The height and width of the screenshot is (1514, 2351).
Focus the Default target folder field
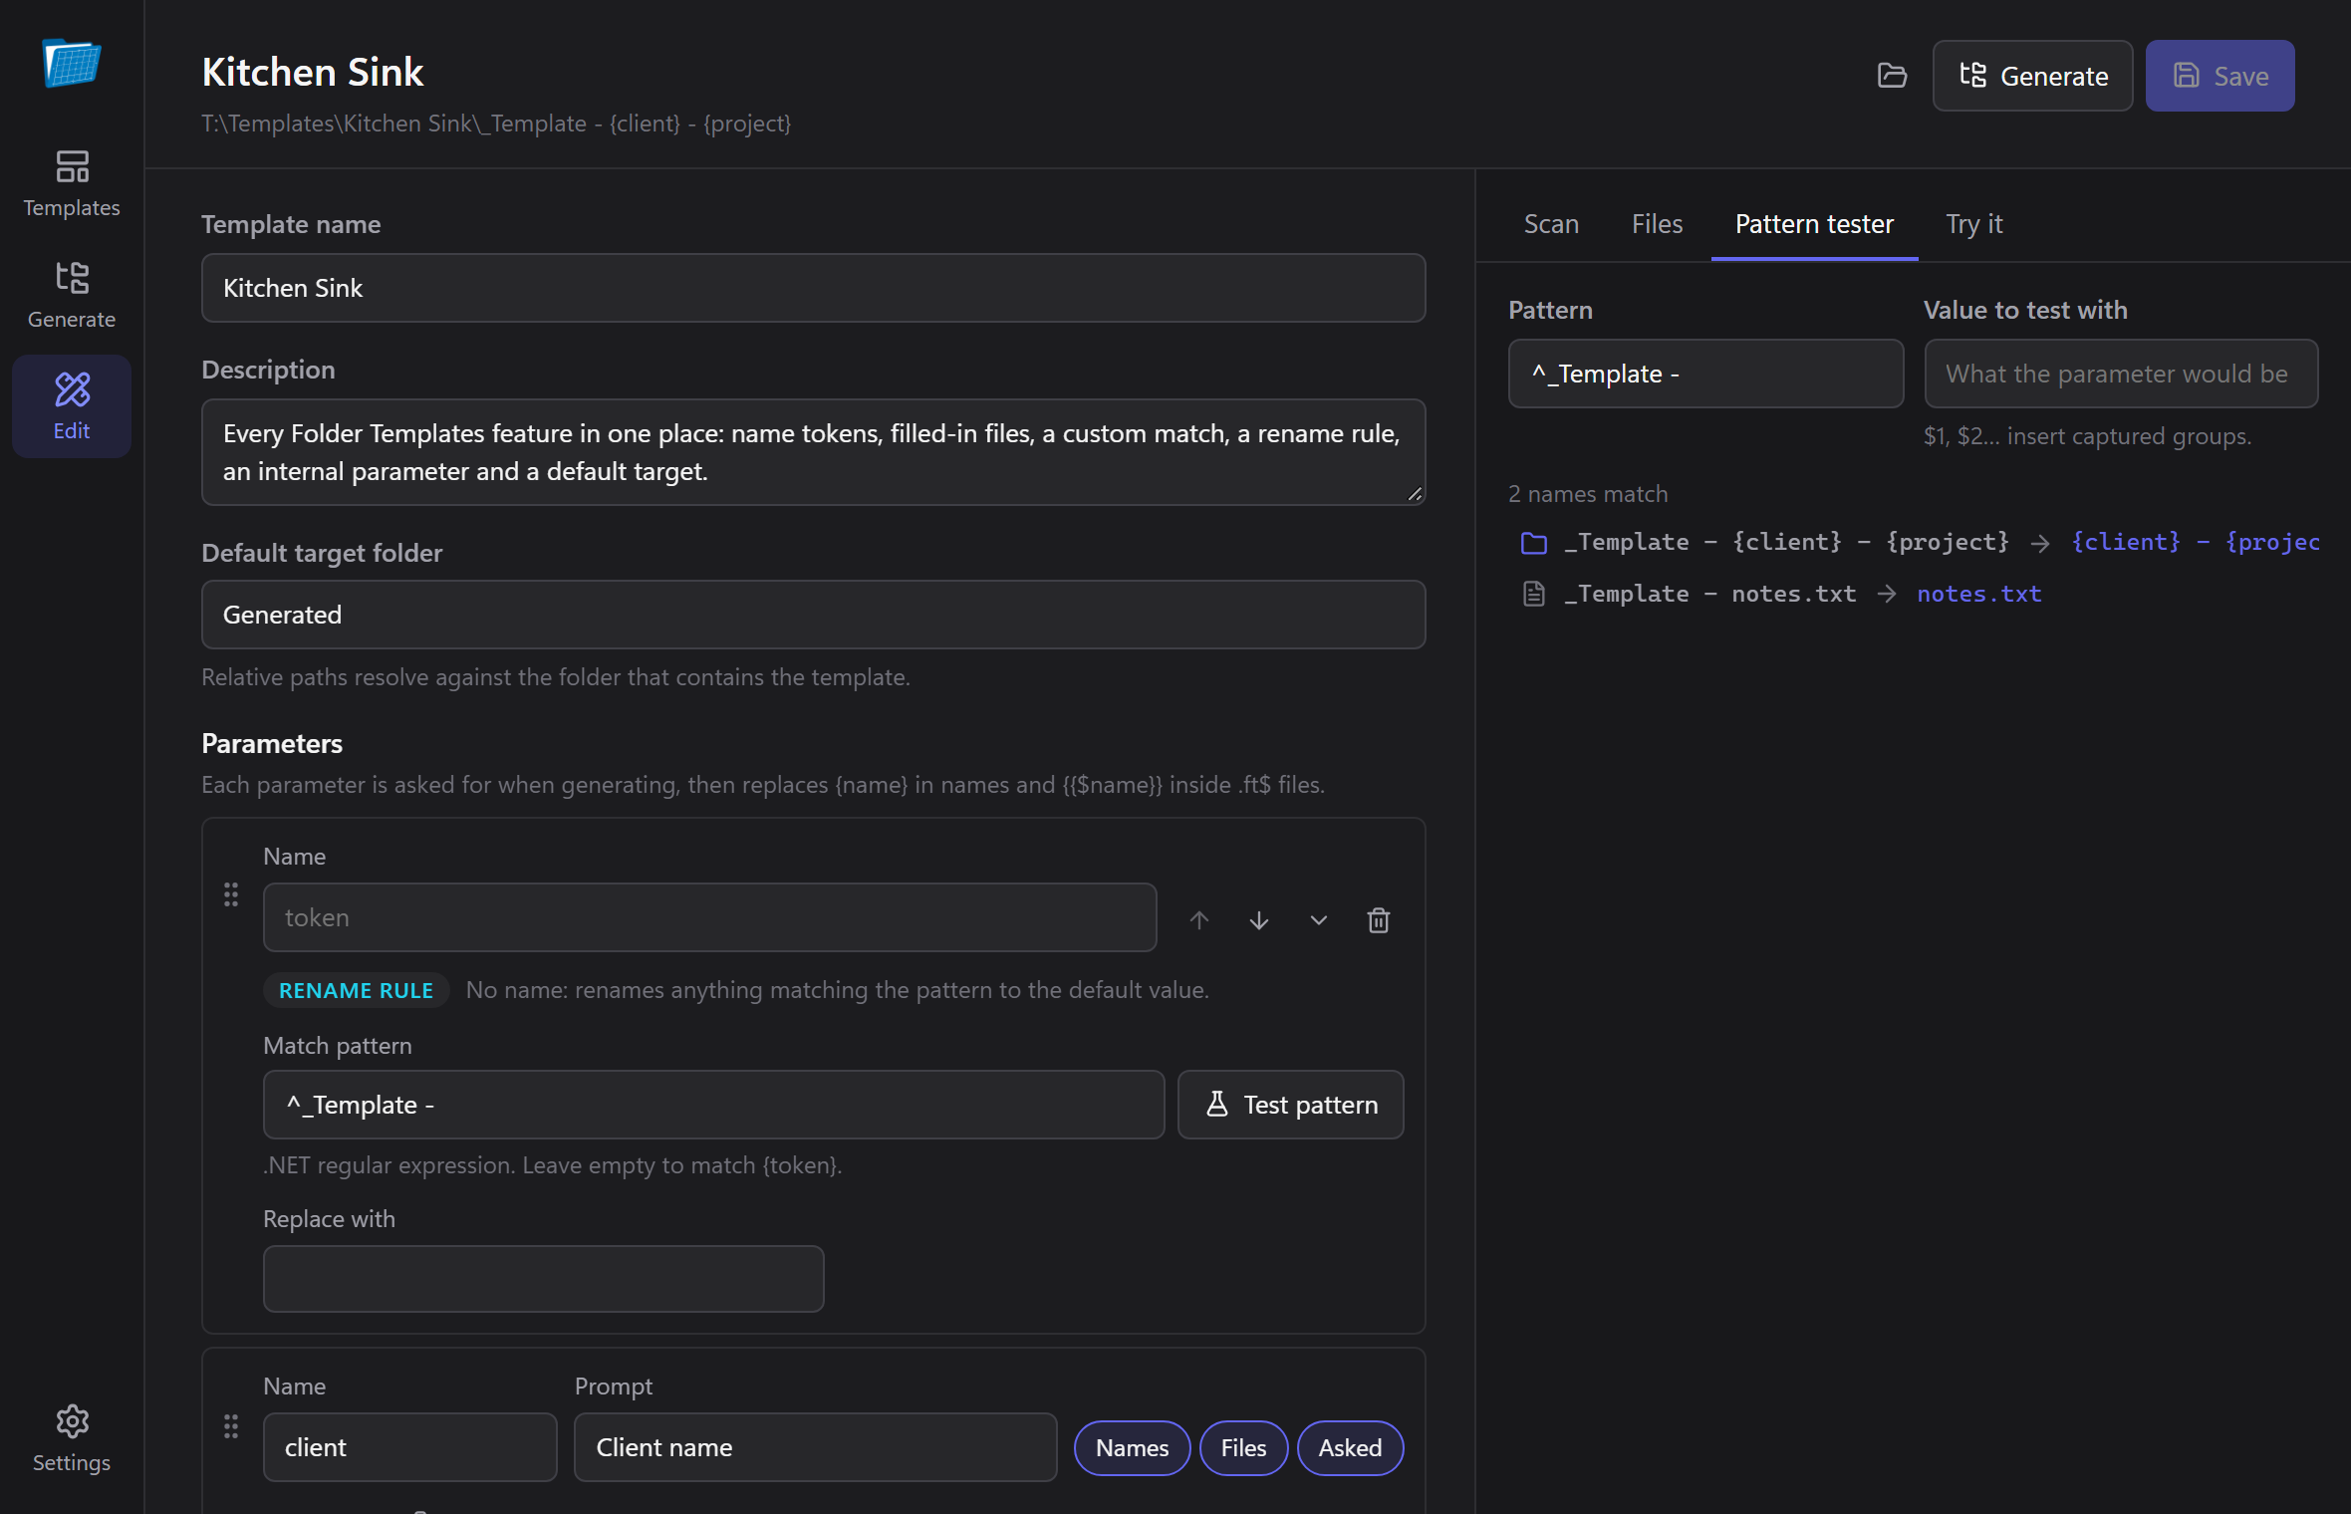813,615
